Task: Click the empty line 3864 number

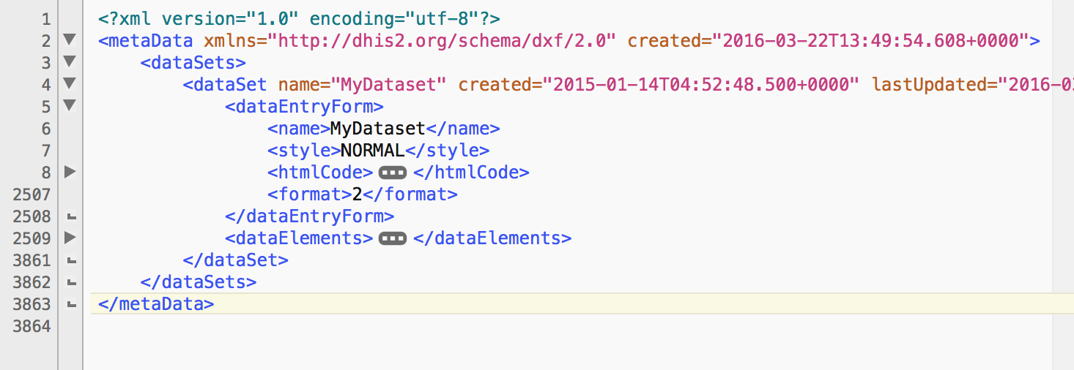Action: [x=32, y=326]
